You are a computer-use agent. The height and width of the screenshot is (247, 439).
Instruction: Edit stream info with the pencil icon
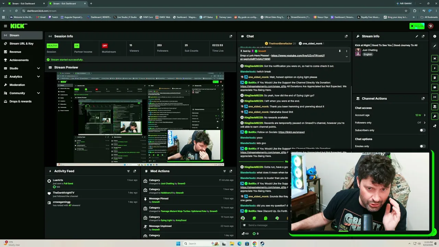(x=417, y=36)
